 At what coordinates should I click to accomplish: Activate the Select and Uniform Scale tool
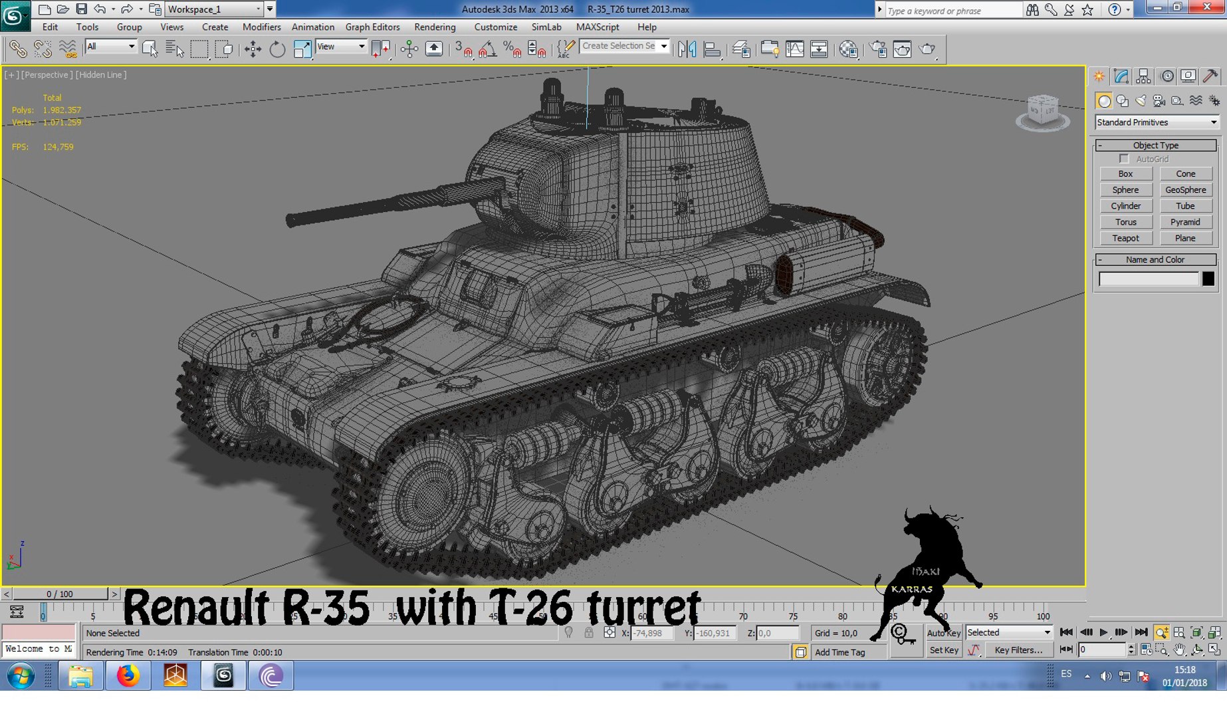[x=302, y=49]
